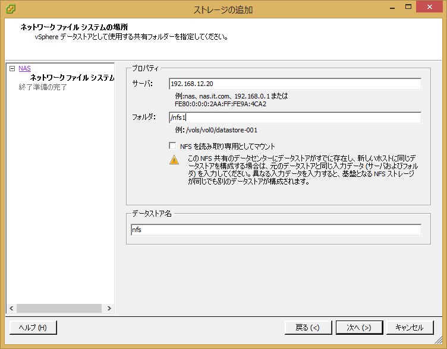Click left arrow of step pane scrollbar

[11, 308]
